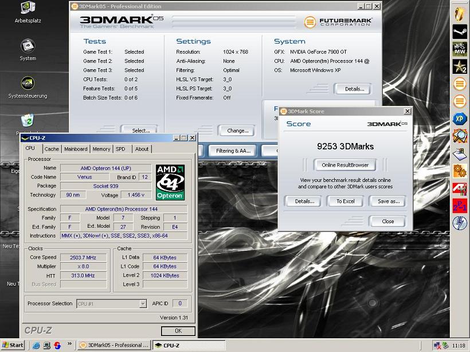Image resolution: width=470 pixels, height=352 pixels.
Task: Click Close button in 3DMark Score dialog
Action: (387, 221)
